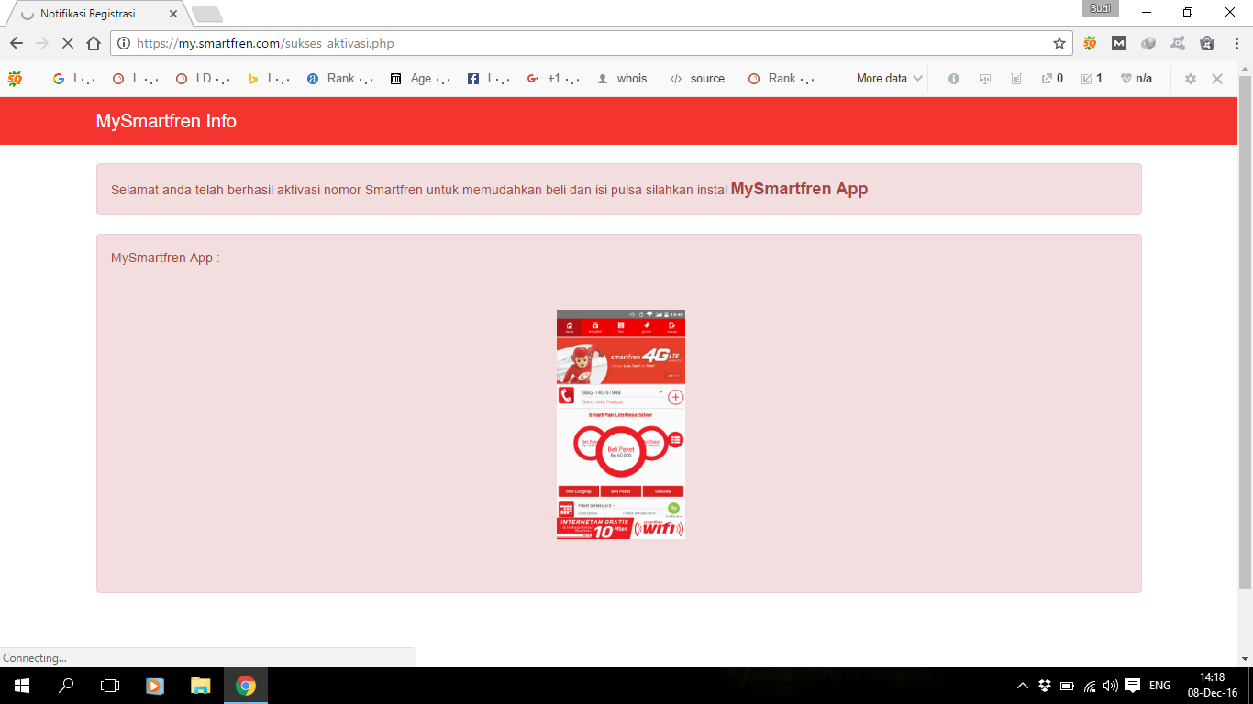This screenshot has height=704, width=1253.
Task: Click the volume speaker tray icon
Action: (1111, 686)
